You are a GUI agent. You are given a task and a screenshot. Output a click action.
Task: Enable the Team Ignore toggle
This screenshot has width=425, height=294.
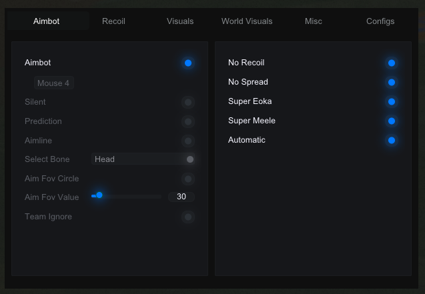(188, 217)
